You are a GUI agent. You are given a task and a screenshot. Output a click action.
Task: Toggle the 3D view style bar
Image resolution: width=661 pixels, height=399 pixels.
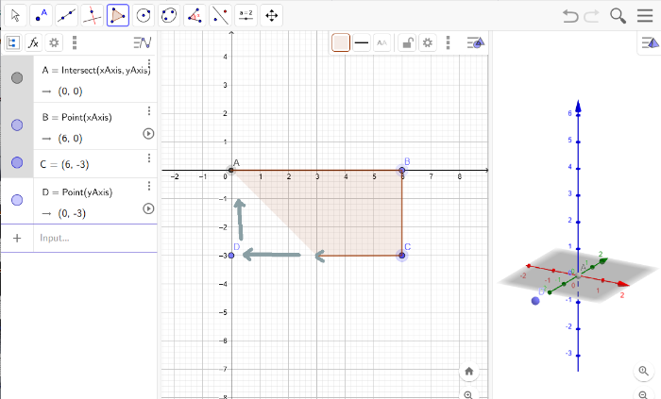click(650, 42)
